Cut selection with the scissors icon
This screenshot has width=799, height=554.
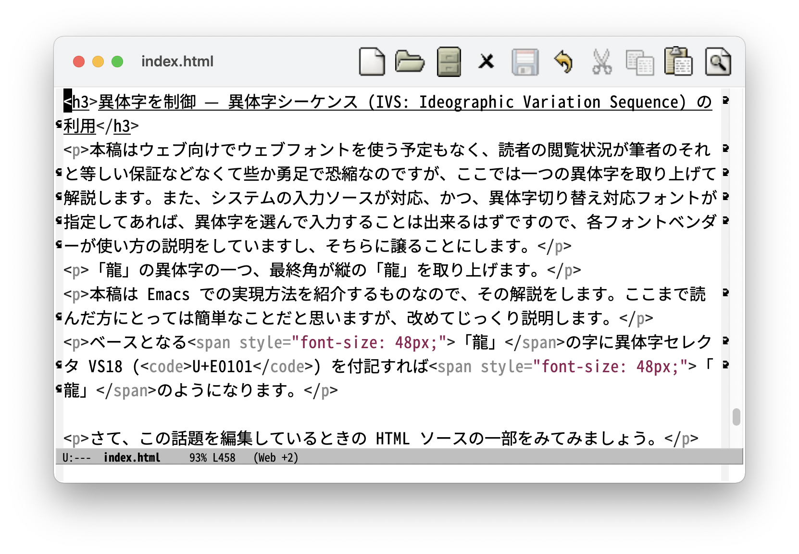point(601,62)
